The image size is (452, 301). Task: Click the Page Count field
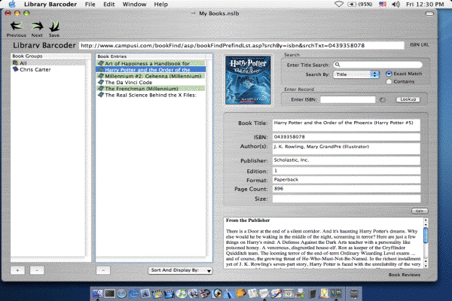tap(347, 189)
